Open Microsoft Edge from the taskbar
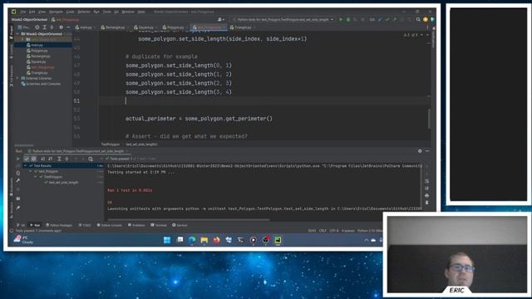 coord(192,240)
